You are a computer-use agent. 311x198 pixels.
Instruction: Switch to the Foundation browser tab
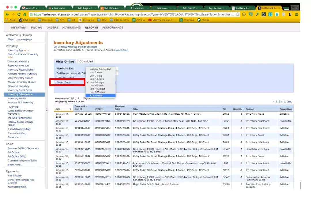59,8
